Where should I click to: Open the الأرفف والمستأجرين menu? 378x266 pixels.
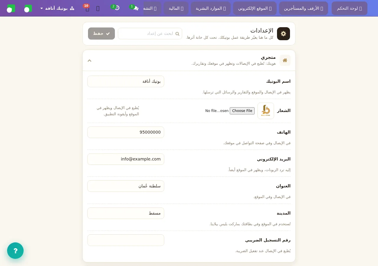(x=304, y=8)
